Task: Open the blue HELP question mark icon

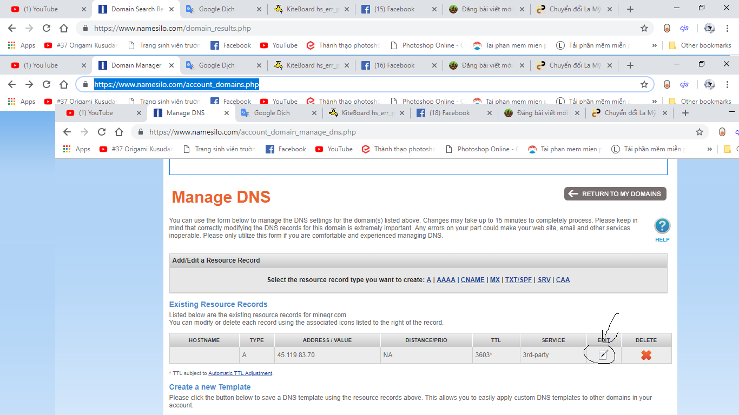Action: 662,226
